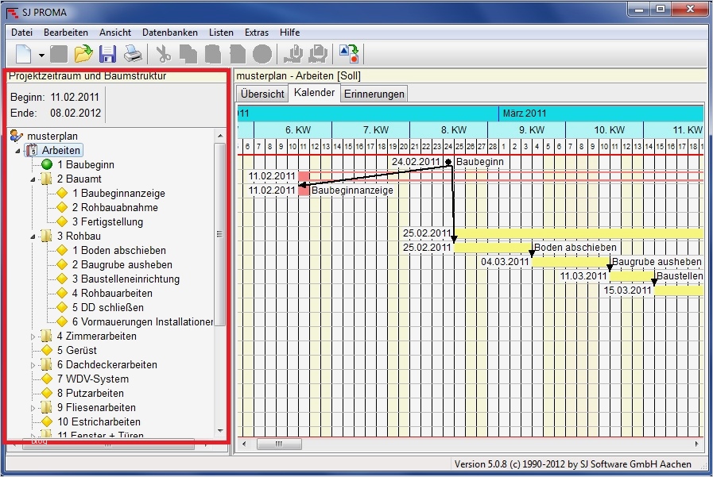Click the Gantt horizontal scrollbar thumb
713x477 pixels.
[x=279, y=444]
